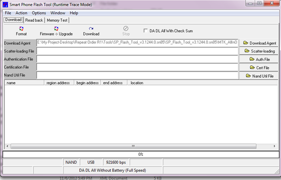Click the DA DL All Without Battery status
281x180 pixels.
click(113, 170)
